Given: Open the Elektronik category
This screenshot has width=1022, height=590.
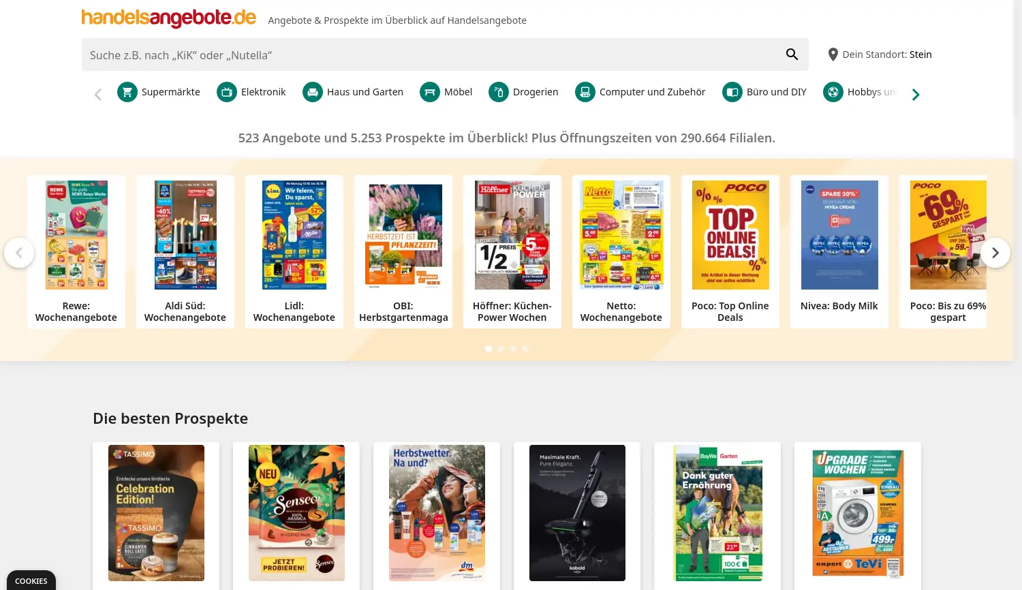Looking at the screenshot, I should tap(251, 92).
